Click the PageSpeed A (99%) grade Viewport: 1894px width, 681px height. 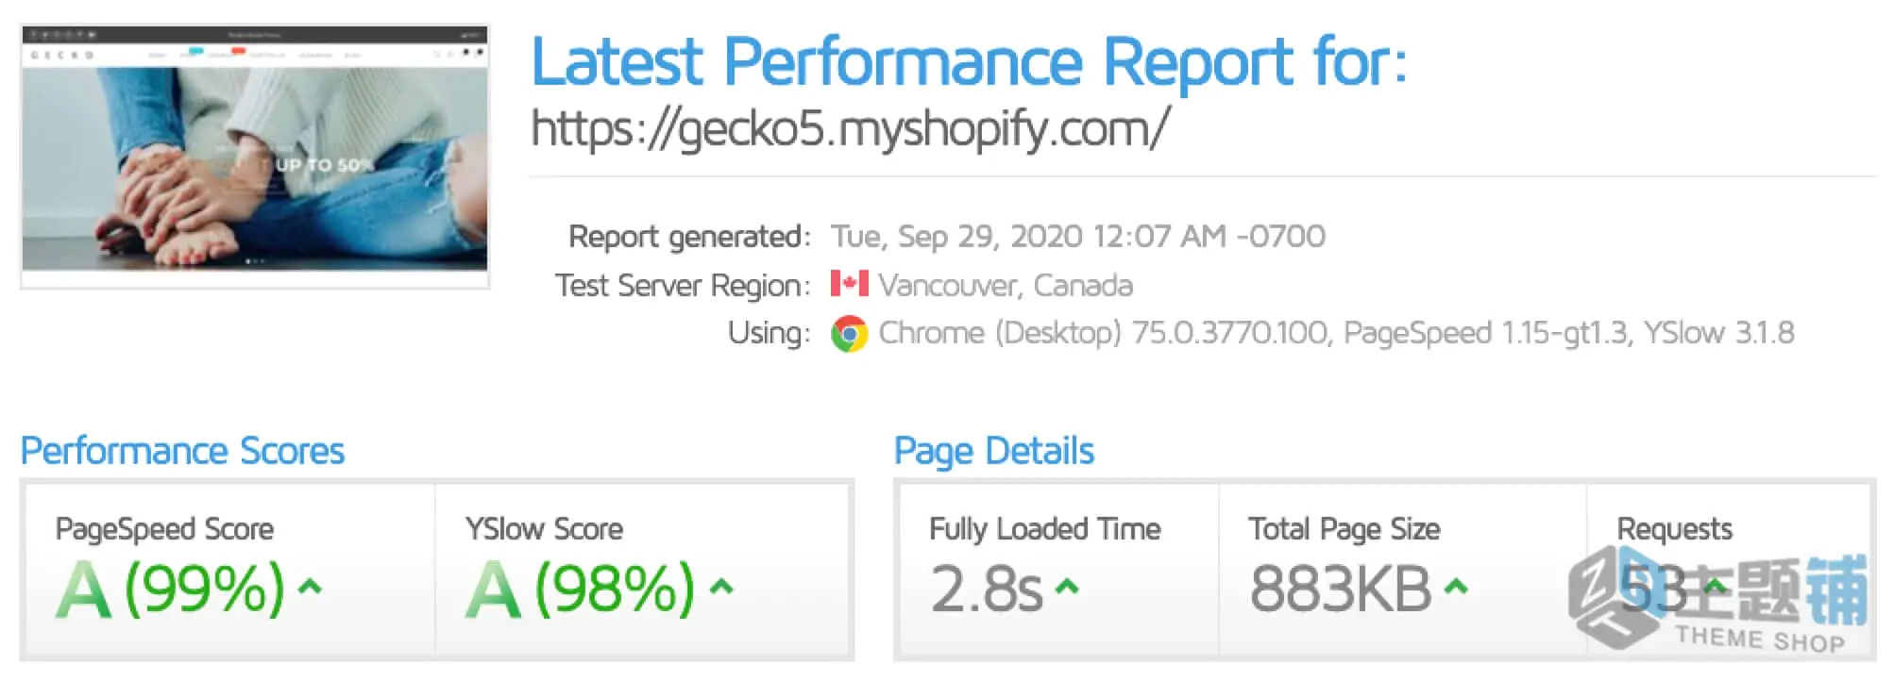170,589
